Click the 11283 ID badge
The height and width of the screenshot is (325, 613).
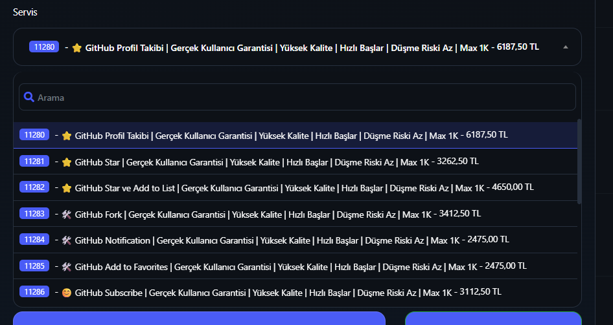pyautogui.click(x=34, y=213)
